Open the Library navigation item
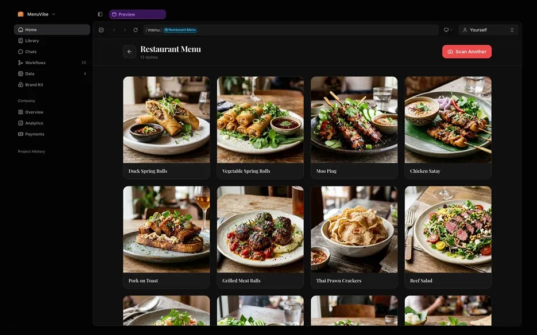Image resolution: width=537 pixels, height=335 pixels. tap(32, 40)
